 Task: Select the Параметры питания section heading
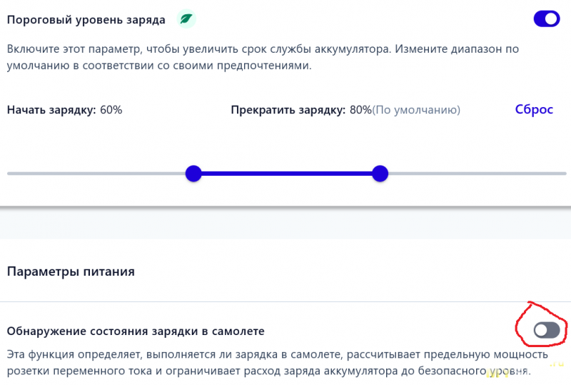(71, 271)
